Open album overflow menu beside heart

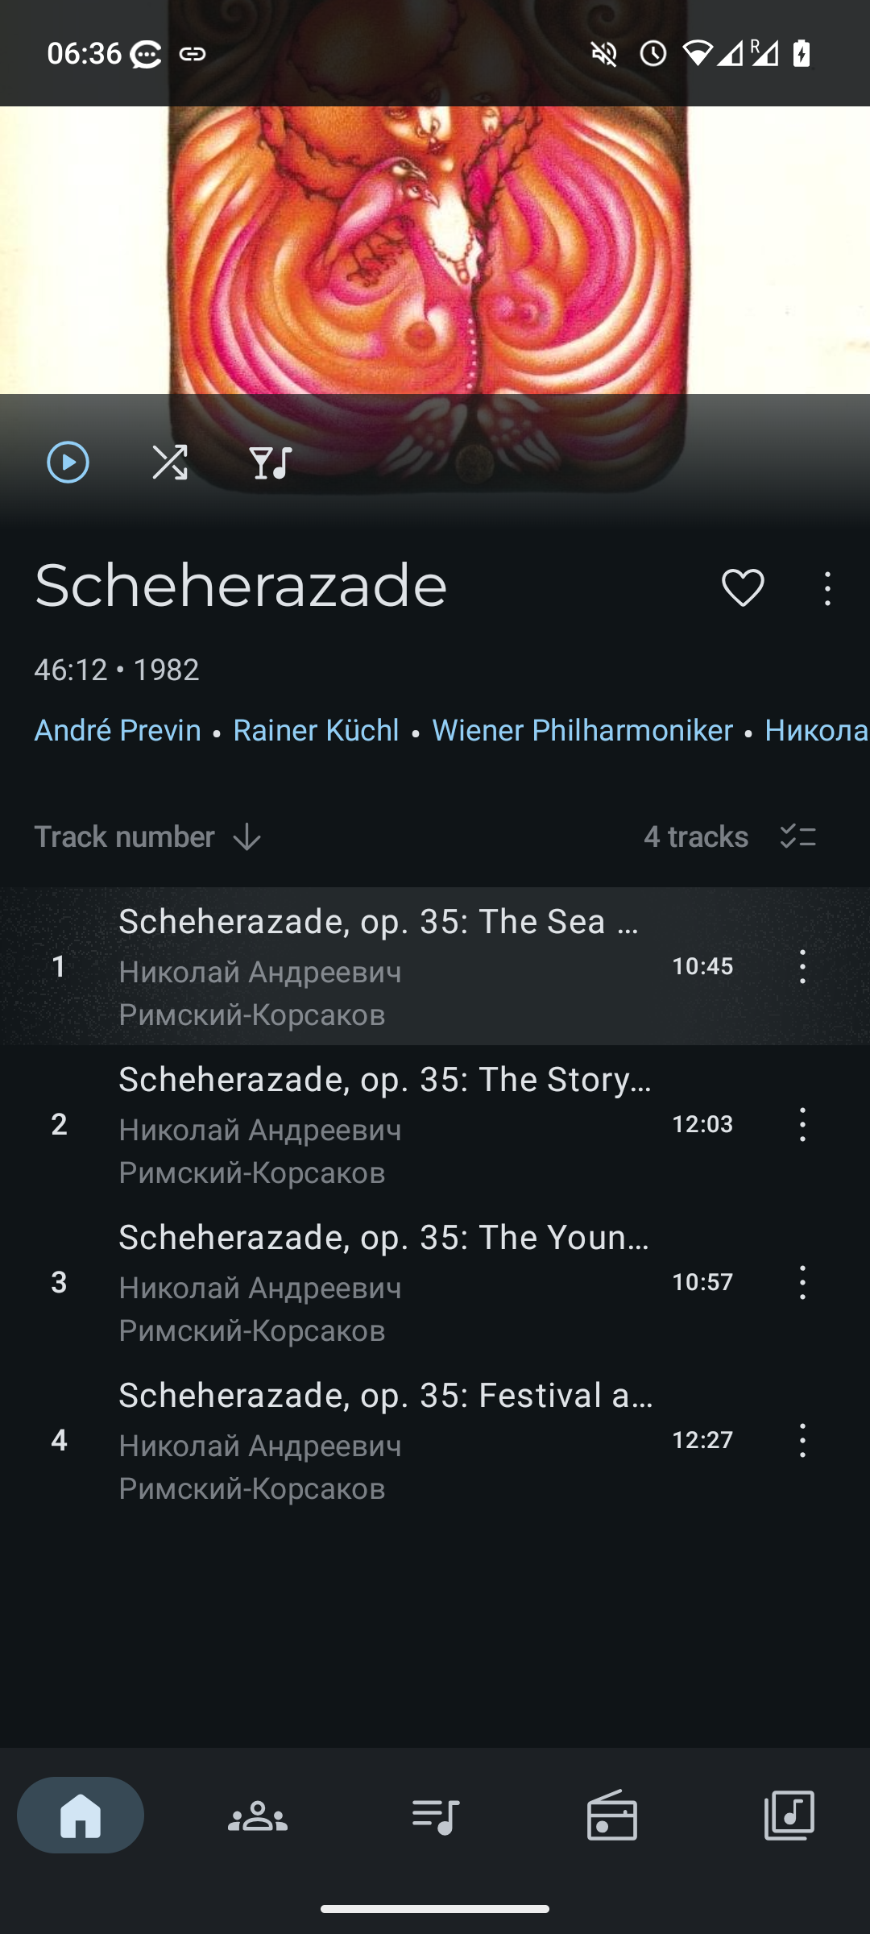tap(827, 588)
